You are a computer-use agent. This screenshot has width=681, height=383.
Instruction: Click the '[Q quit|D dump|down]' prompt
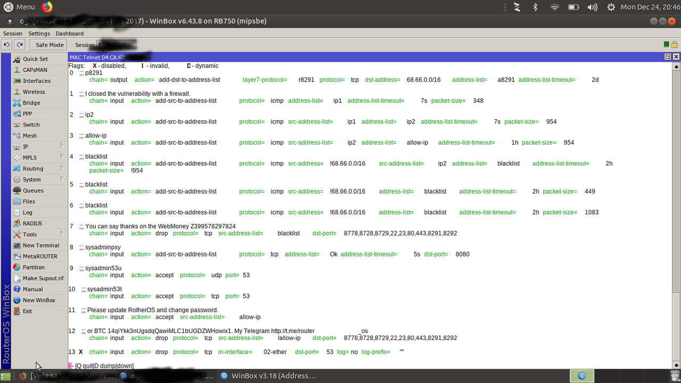(x=104, y=366)
